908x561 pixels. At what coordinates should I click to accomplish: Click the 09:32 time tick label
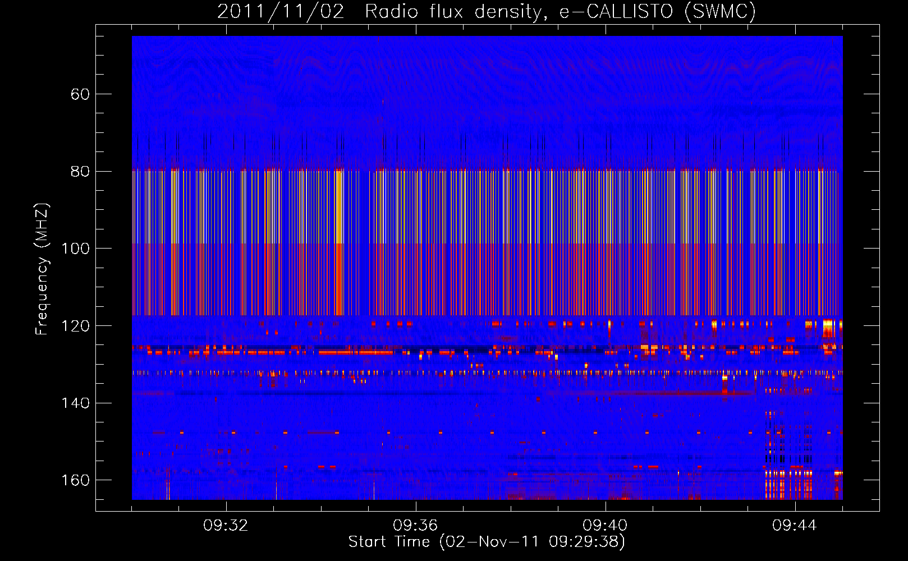(x=226, y=525)
